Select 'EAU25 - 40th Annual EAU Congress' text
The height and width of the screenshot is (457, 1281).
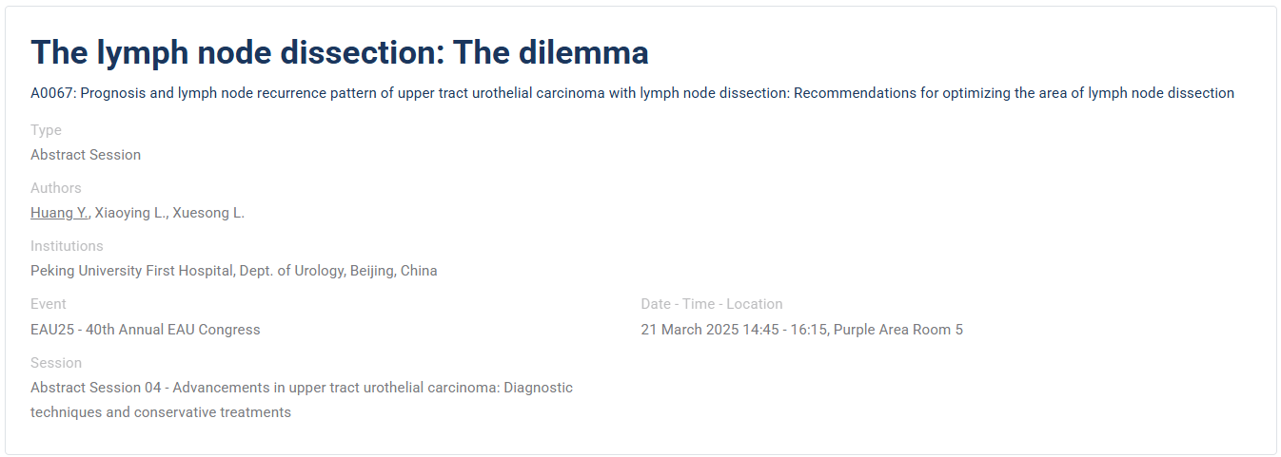(x=146, y=330)
